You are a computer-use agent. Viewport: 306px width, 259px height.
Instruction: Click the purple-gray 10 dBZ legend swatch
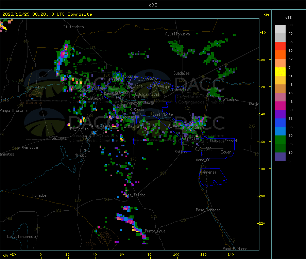[280, 157]
